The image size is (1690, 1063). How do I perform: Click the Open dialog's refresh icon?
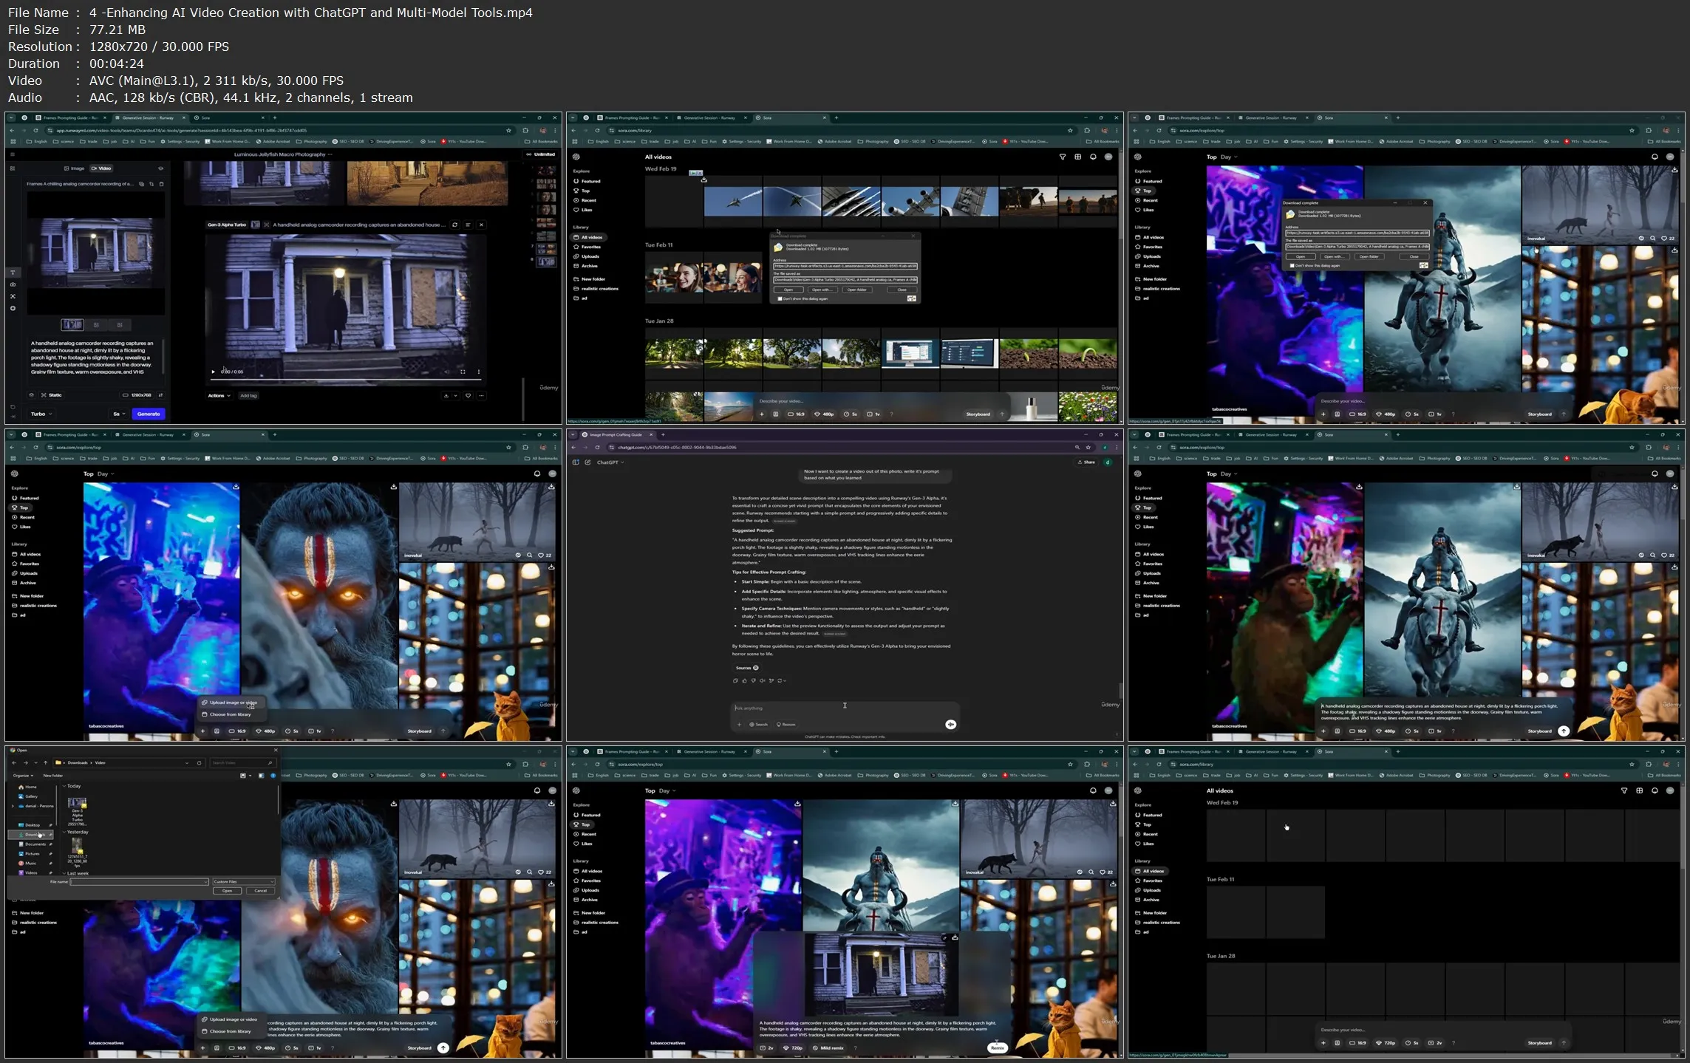pyautogui.click(x=199, y=762)
